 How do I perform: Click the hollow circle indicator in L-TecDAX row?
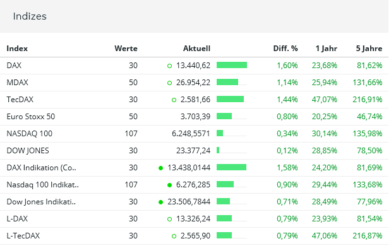pyautogui.click(x=174, y=236)
